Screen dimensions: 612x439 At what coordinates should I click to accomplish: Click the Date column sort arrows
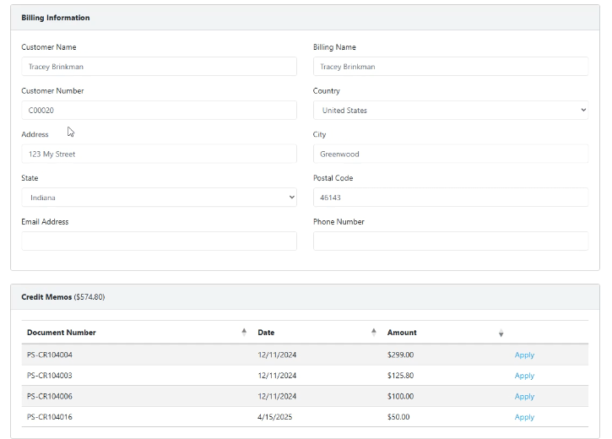(x=374, y=333)
